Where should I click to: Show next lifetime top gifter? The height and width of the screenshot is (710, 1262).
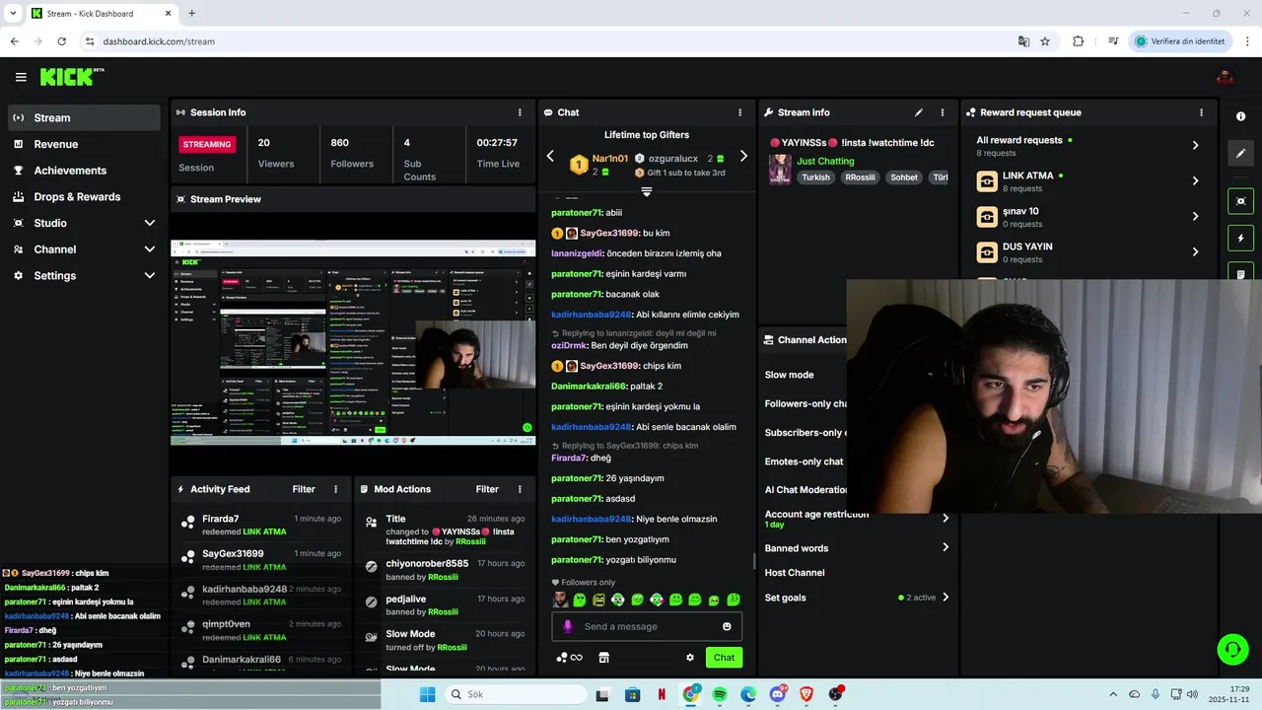[743, 156]
